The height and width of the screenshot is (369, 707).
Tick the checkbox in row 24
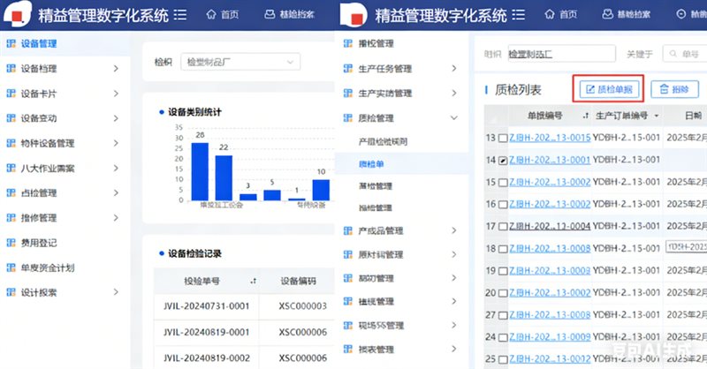click(503, 337)
